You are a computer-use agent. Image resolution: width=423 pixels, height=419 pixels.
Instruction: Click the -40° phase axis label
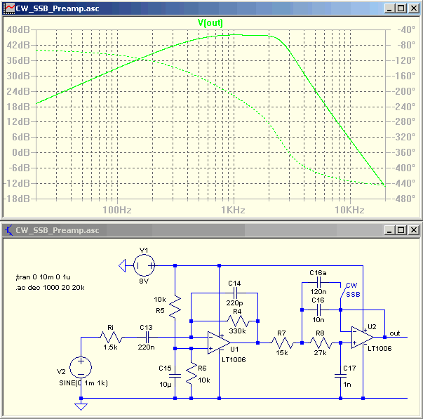click(406, 29)
